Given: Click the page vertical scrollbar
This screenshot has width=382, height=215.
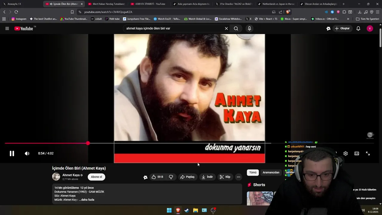Looking at the screenshot, I should click(381, 38).
